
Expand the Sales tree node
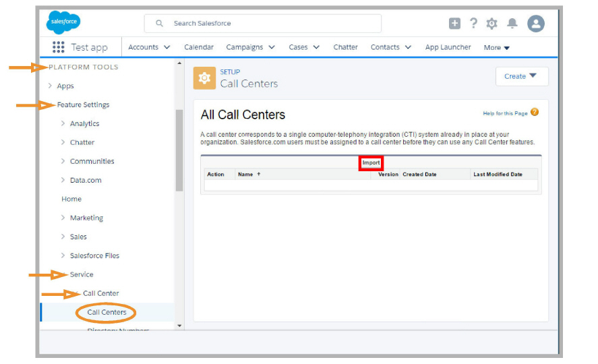[x=63, y=237]
